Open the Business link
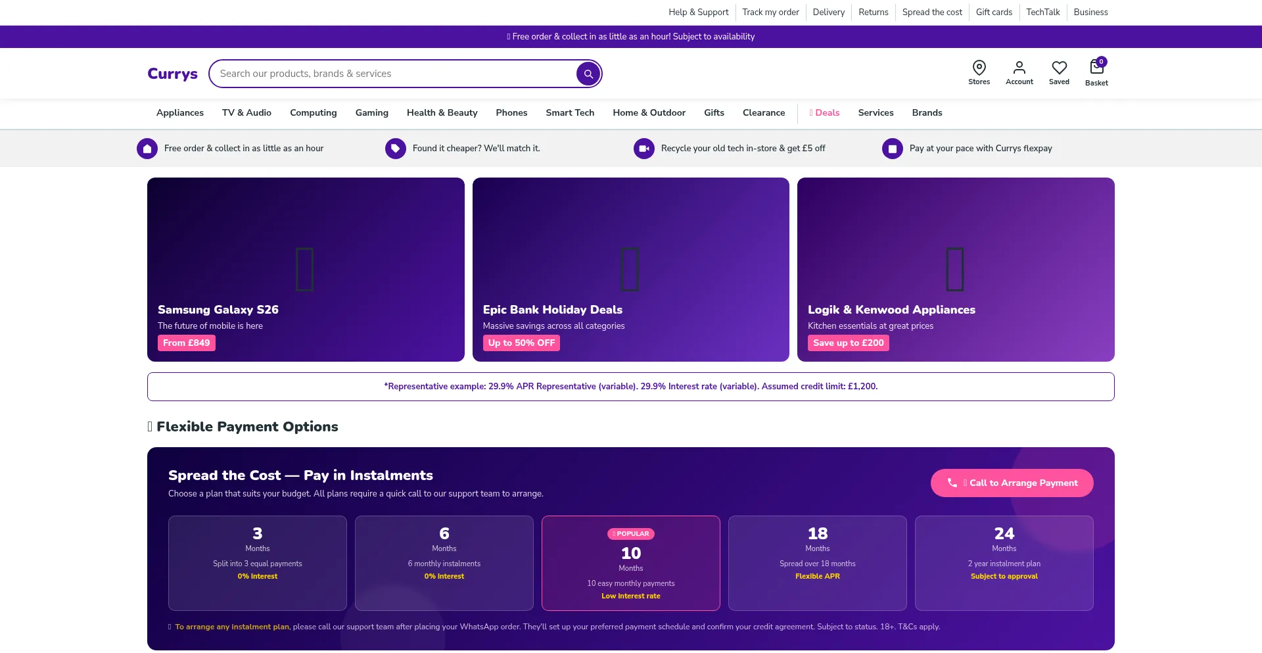Image resolution: width=1262 pixels, height=653 pixels. (x=1090, y=12)
